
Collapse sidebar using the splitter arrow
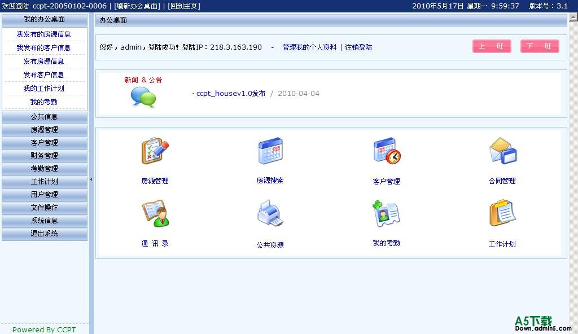(x=91, y=179)
